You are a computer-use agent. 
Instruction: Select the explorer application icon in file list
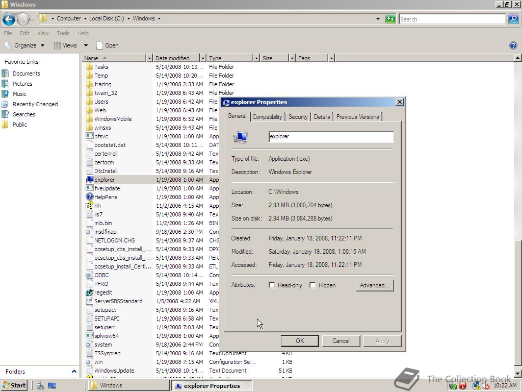pyautogui.click(x=90, y=179)
